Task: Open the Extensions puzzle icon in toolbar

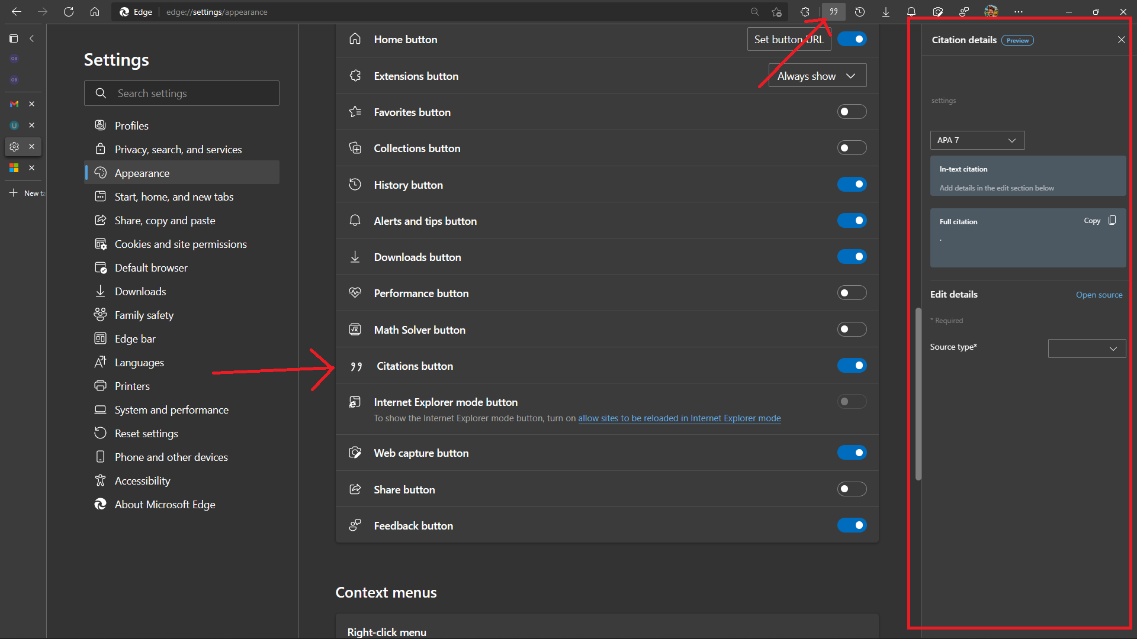Action: coord(805,12)
